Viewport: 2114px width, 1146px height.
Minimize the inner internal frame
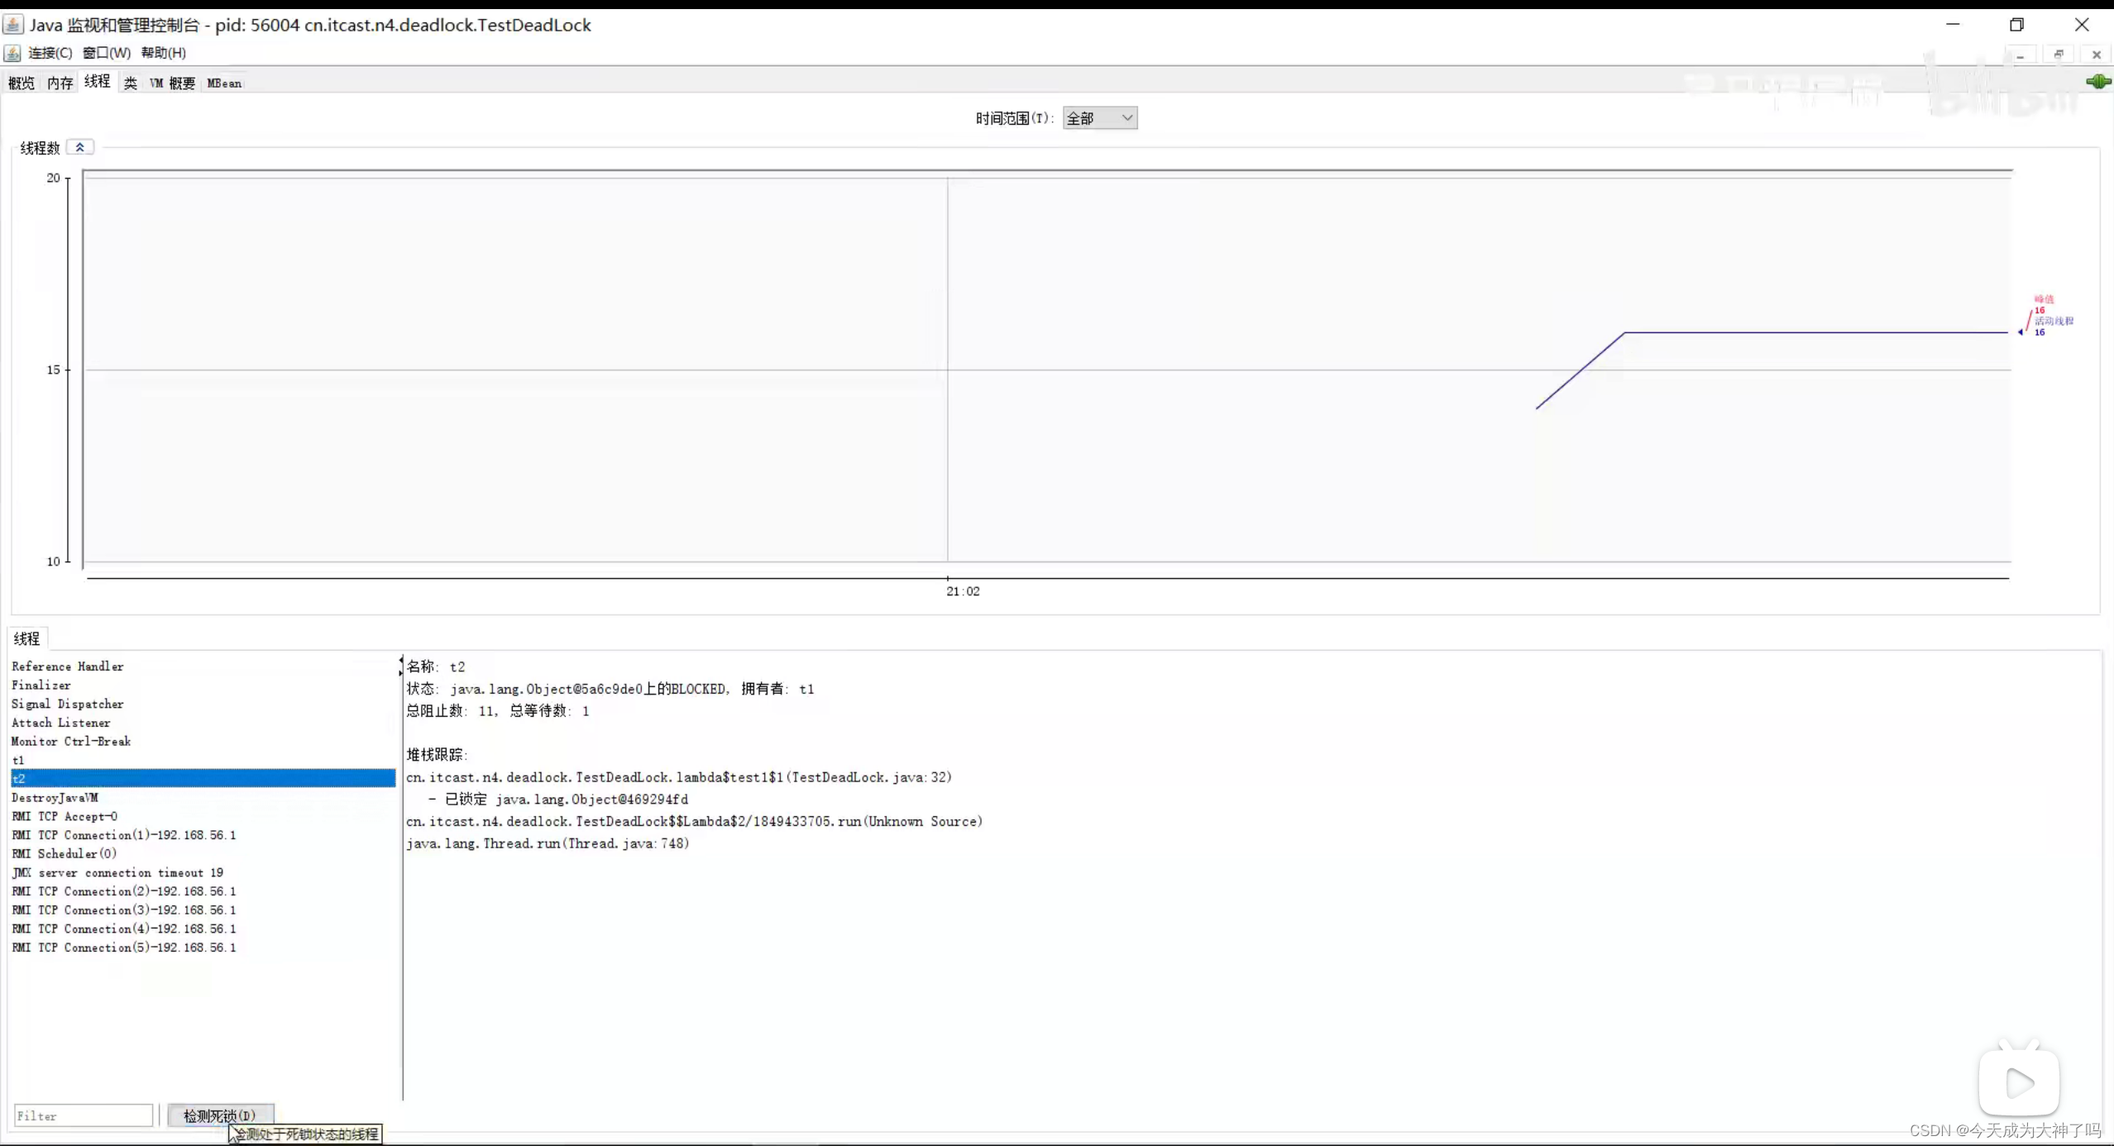point(2020,55)
